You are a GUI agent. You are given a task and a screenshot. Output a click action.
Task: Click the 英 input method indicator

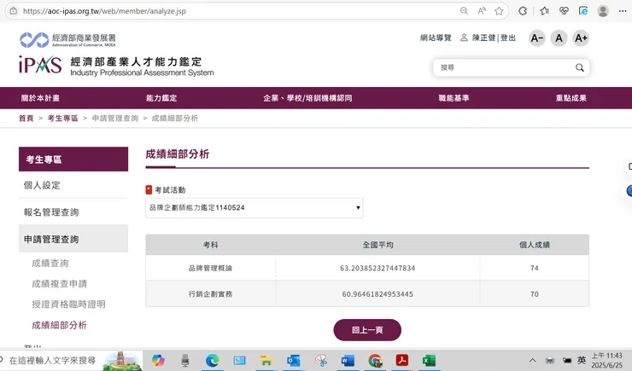coord(582,360)
